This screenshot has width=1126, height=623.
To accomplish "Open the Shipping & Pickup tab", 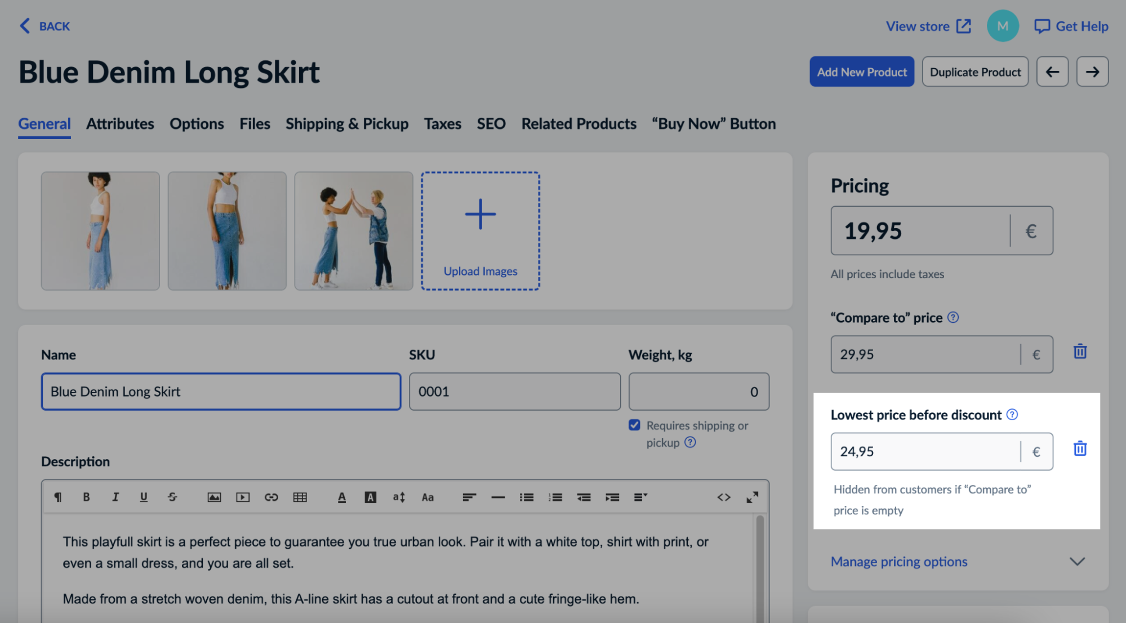I will coord(346,123).
